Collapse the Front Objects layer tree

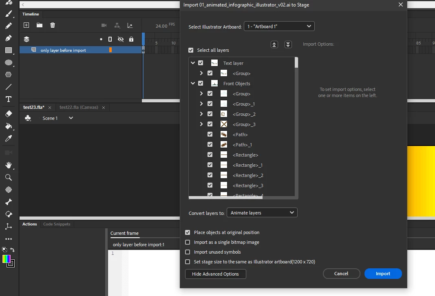[x=193, y=83]
